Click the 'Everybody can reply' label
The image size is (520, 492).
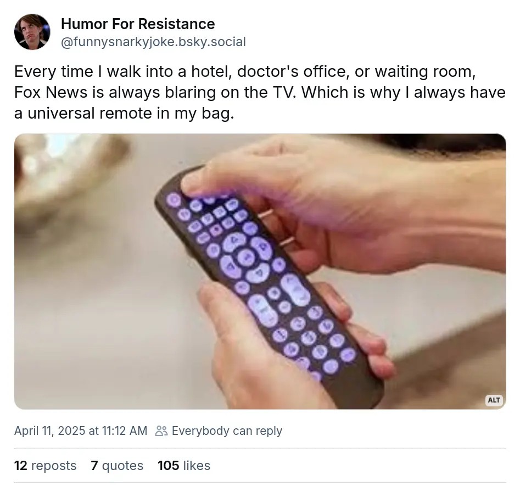click(x=227, y=431)
